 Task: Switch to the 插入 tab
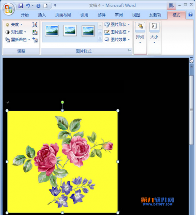point(42,15)
